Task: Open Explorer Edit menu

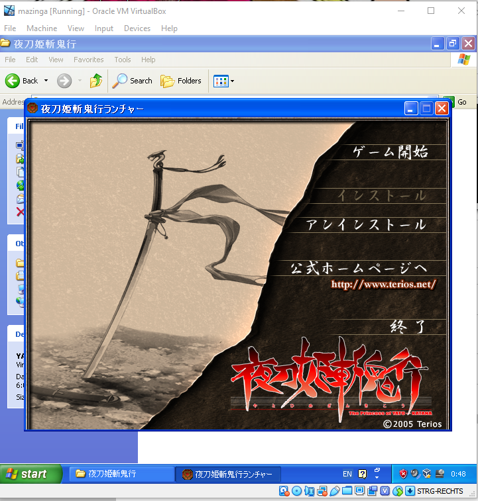Action: (32, 60)
